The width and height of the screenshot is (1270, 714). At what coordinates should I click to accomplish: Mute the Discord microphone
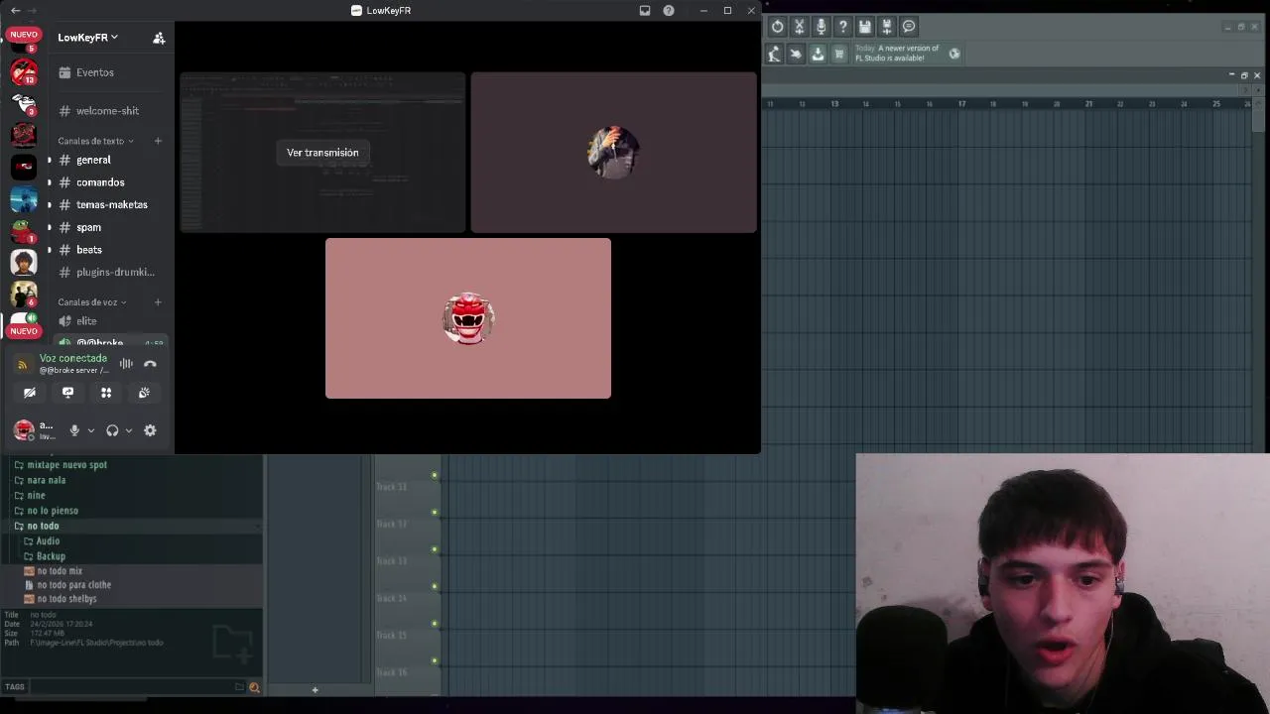point(73,430)
